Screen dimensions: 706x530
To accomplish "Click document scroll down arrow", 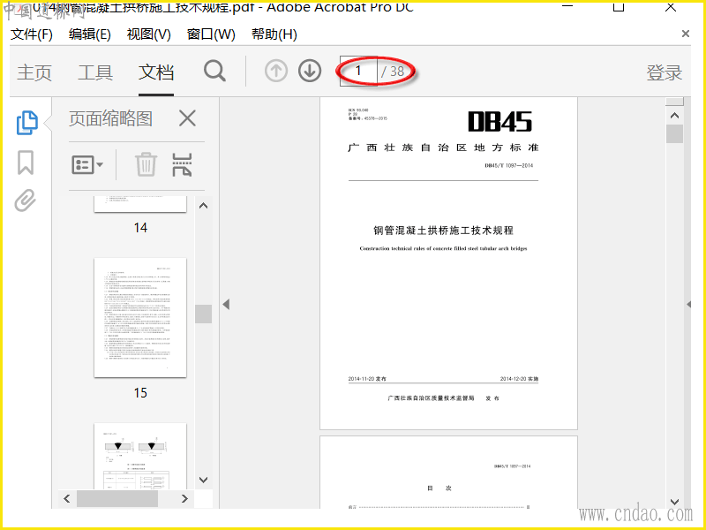I will (x=674, y=502).
